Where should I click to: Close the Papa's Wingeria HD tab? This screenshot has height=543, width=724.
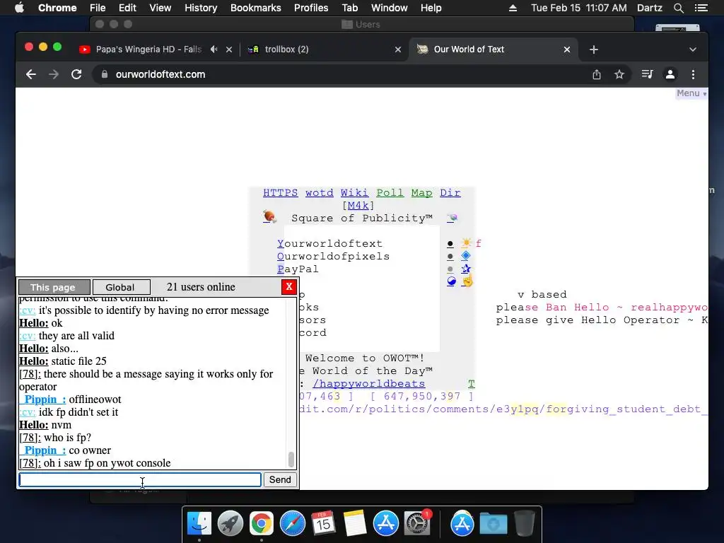[x=229, y=49]
